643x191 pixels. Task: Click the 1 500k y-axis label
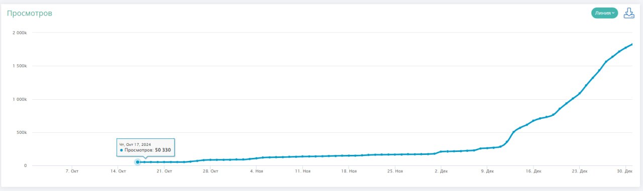tap(19, 66)
